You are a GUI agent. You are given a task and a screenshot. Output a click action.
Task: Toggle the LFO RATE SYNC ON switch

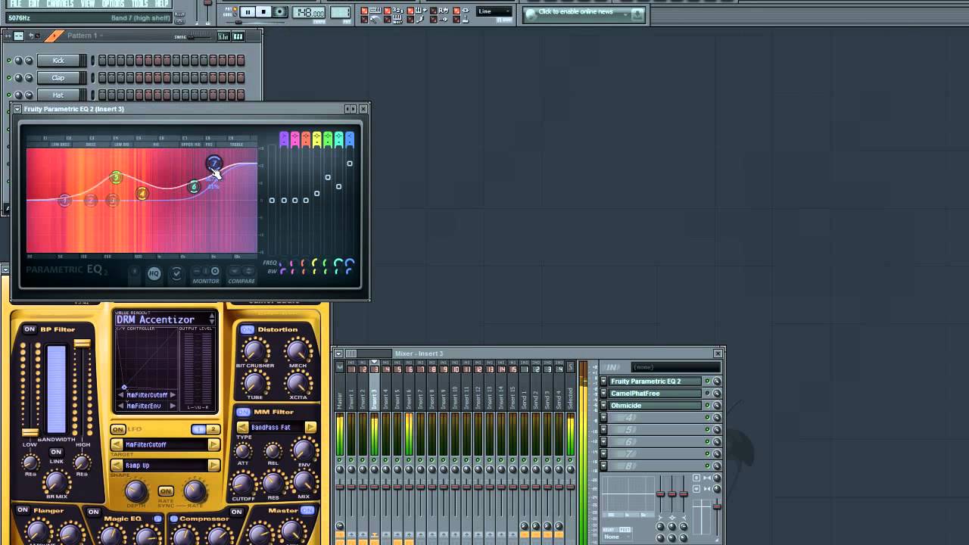coord(165,491)
